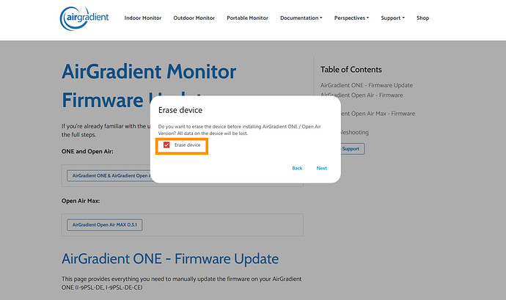This screenshot has width=506, height=300.
Task: Open Open Air Max - Firmware contents link
Action: point(378,114)
